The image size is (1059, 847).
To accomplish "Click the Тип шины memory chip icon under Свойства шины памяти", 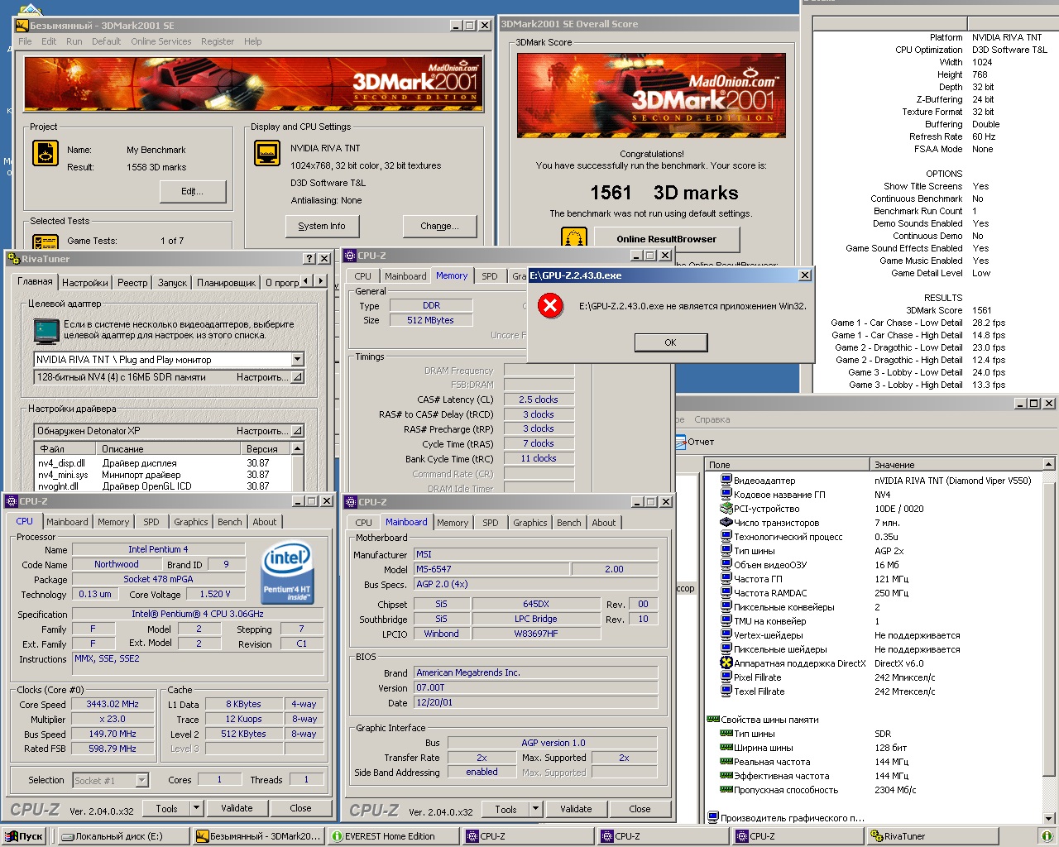I will 726,734.
